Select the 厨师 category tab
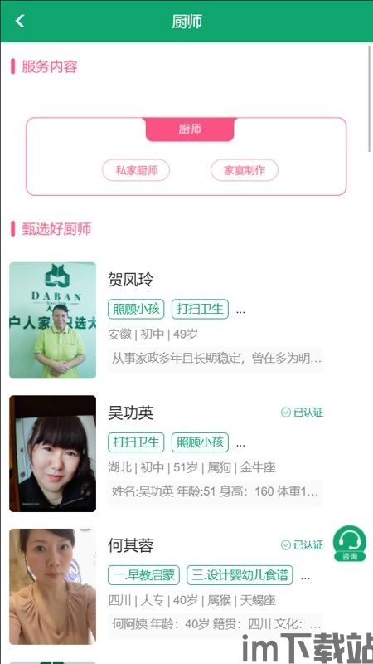 [190, 129]
